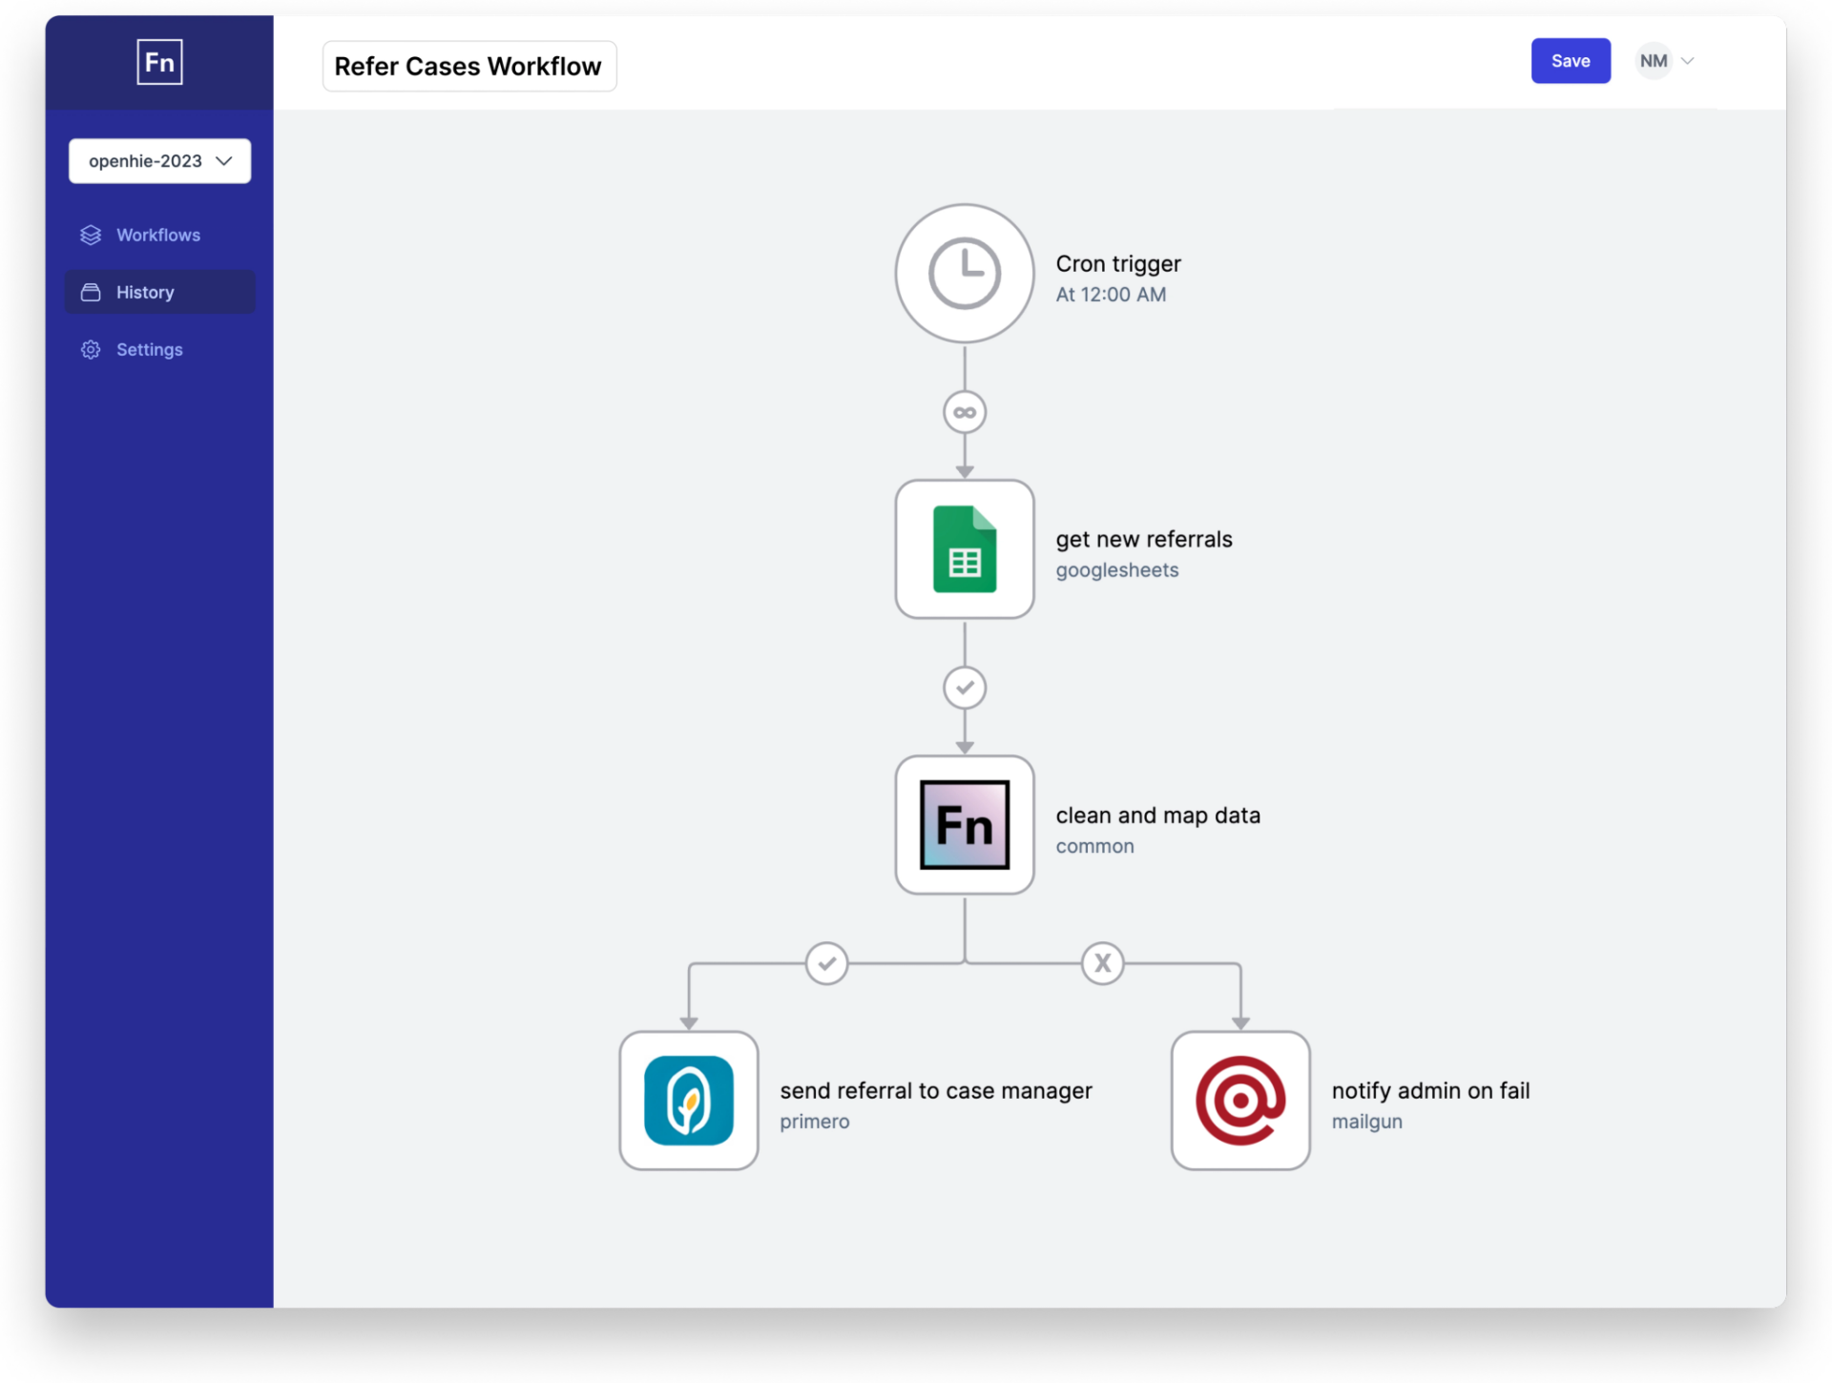This screenshot has width=1832, height=1383.
Task: Click the on-failure X edge to mailgun
Action: pyautogui.click(x=1102, y=963)
